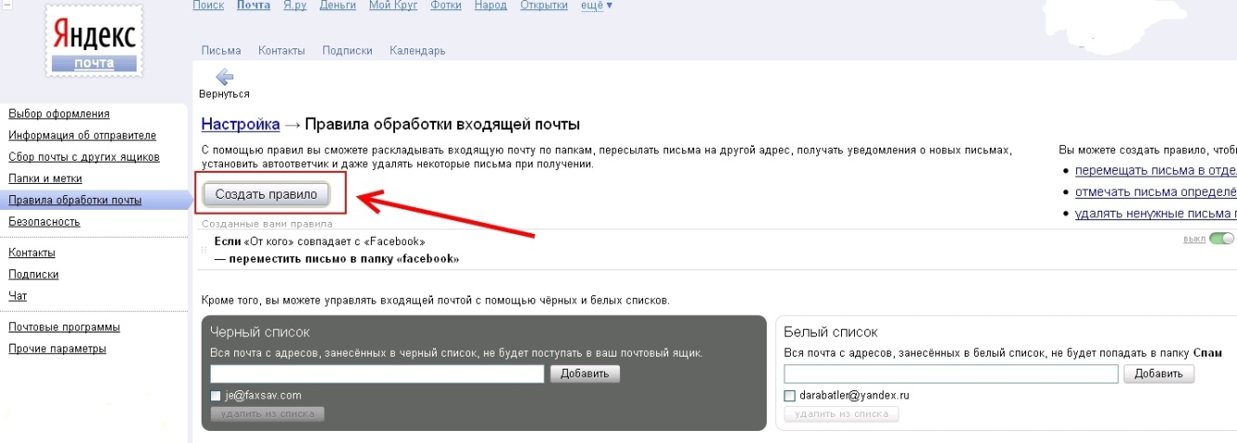
Task: Click the Создать правило button
Action: (266, 194)
